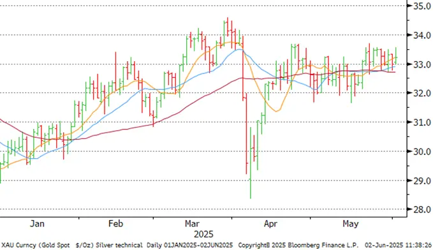The height and width of the screenshot is (250, 433).
Task: Click the Mar month label
Action: [192, 223]
